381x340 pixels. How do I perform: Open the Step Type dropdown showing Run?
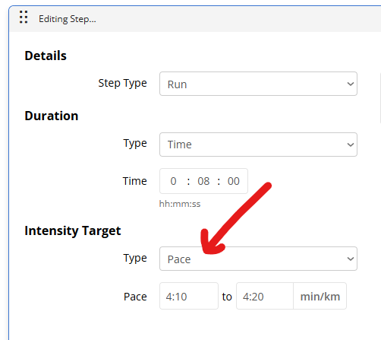tap(258, 84)
